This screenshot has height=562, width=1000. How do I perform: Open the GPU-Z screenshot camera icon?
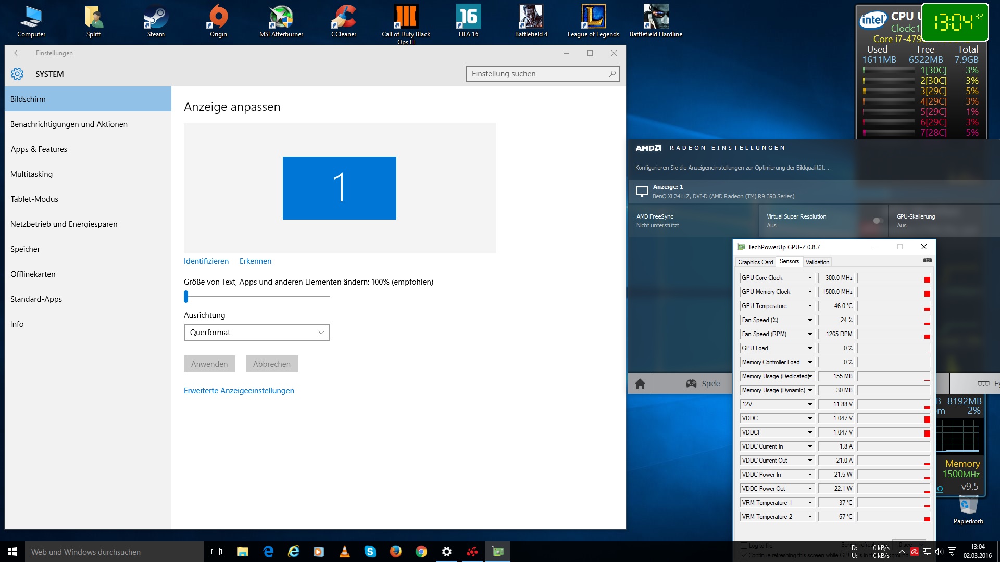point(928,260)
